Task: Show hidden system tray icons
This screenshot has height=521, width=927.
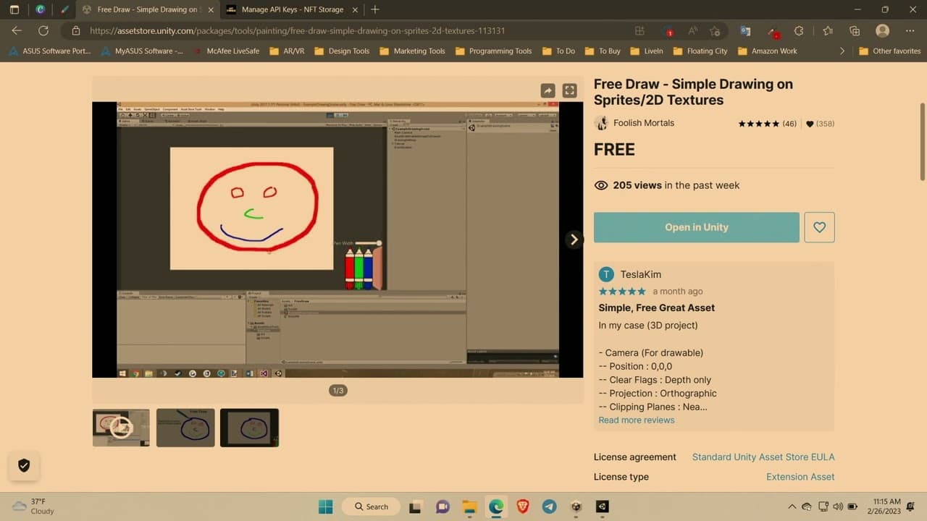Action: pyautogui.click(x=792, y=507)
